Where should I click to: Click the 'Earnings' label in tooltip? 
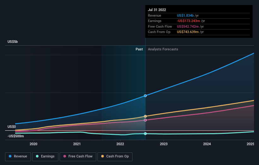155,21
